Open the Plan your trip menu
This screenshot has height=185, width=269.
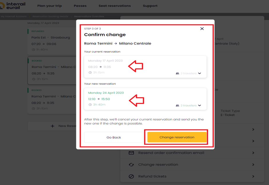[x=50, y=6]
